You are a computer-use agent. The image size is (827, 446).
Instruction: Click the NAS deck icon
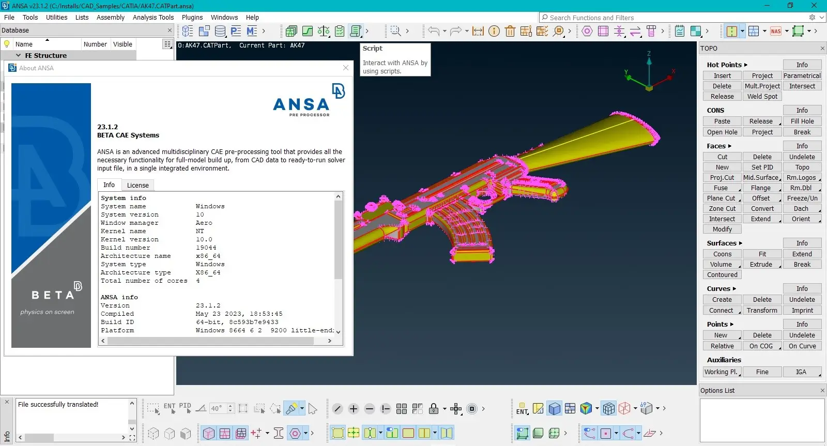[x=776, y=31]
